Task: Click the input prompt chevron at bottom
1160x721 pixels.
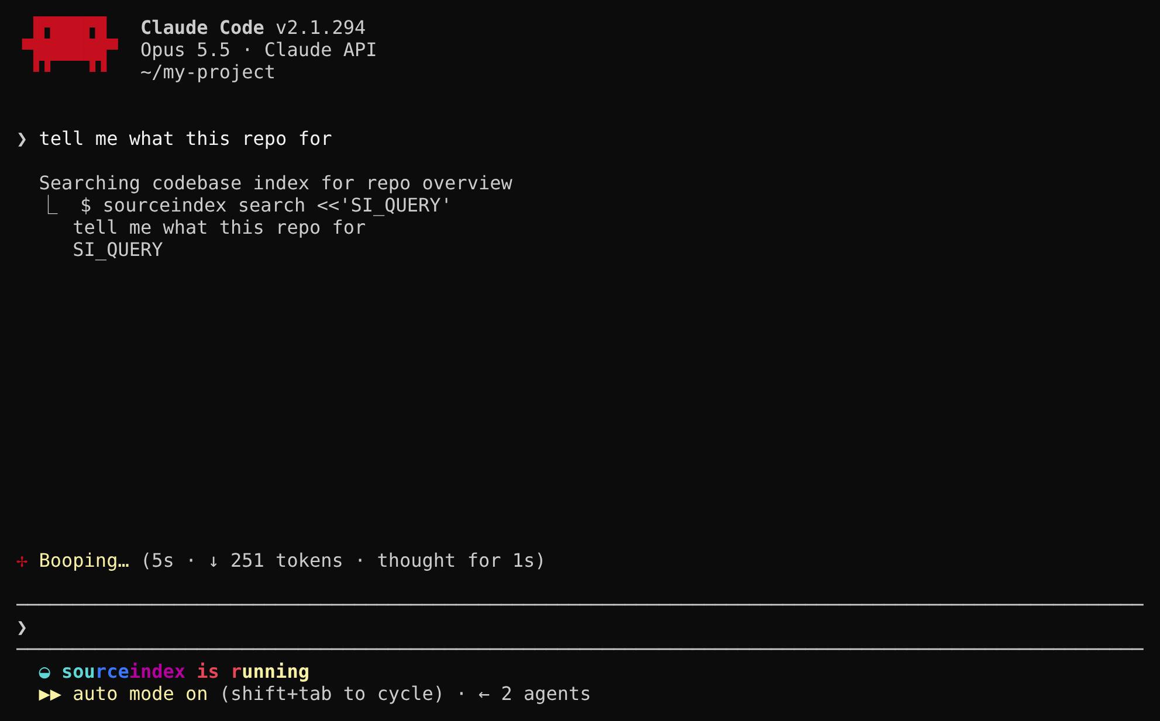Action: tap(22, 628)
